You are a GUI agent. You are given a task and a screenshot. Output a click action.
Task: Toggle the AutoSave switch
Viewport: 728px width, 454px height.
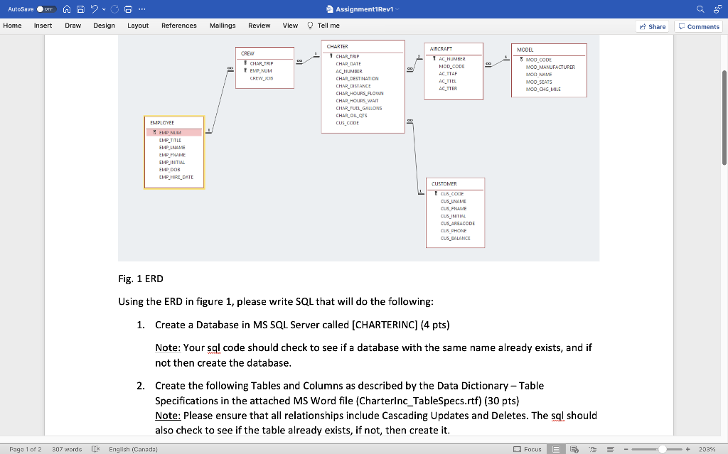tap(46, 9)
